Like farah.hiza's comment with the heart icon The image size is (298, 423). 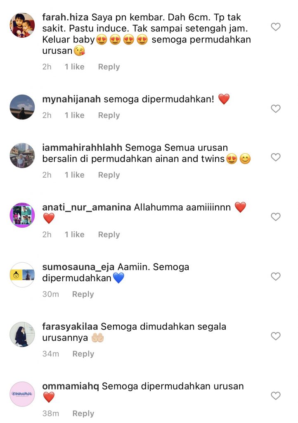[276, 27]
